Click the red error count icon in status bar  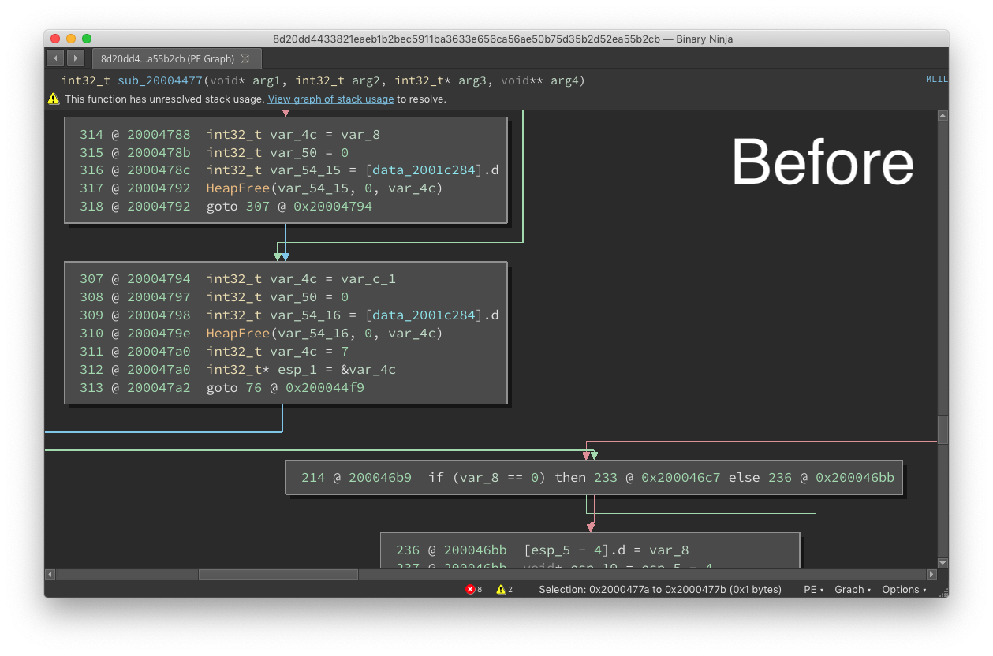[471, 589]
